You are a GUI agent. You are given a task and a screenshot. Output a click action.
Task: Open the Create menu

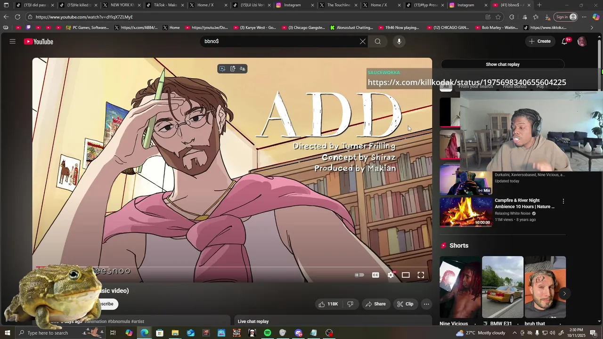pyautogui.click(x=540, y=41)
